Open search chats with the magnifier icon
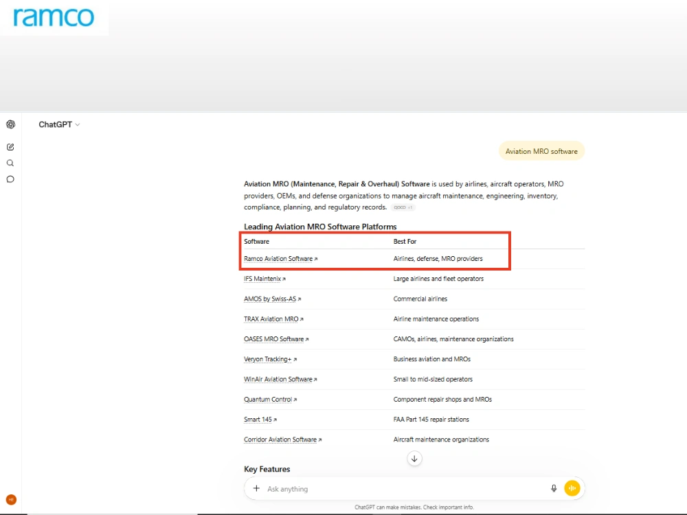This screenshot has width=687, height=515. [10, 163]
